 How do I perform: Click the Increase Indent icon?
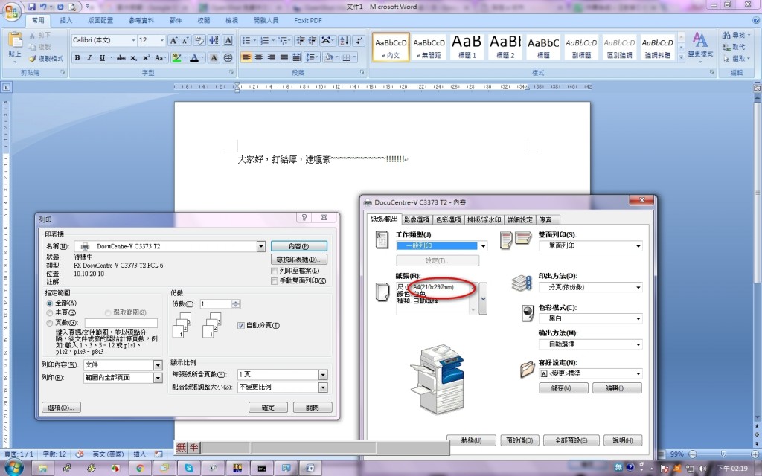tap(313, 41)
